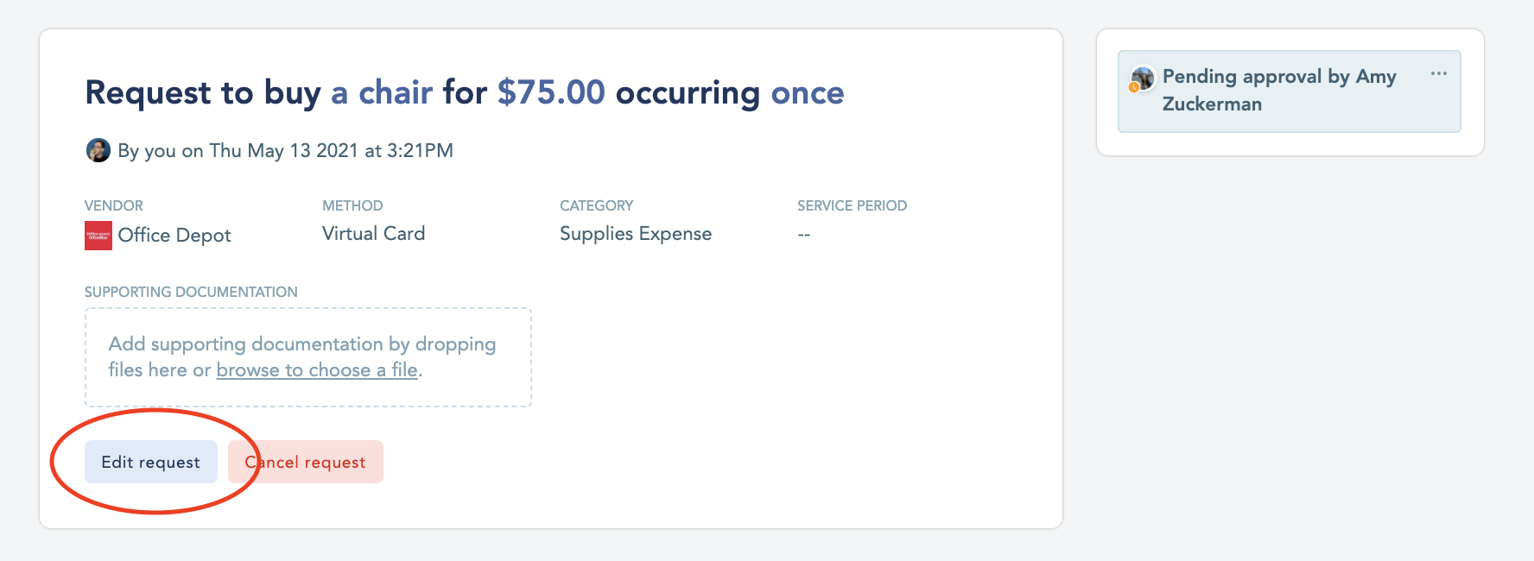Click the Edit request button
Screen dimensions: 1534x561
pos(151,462)
